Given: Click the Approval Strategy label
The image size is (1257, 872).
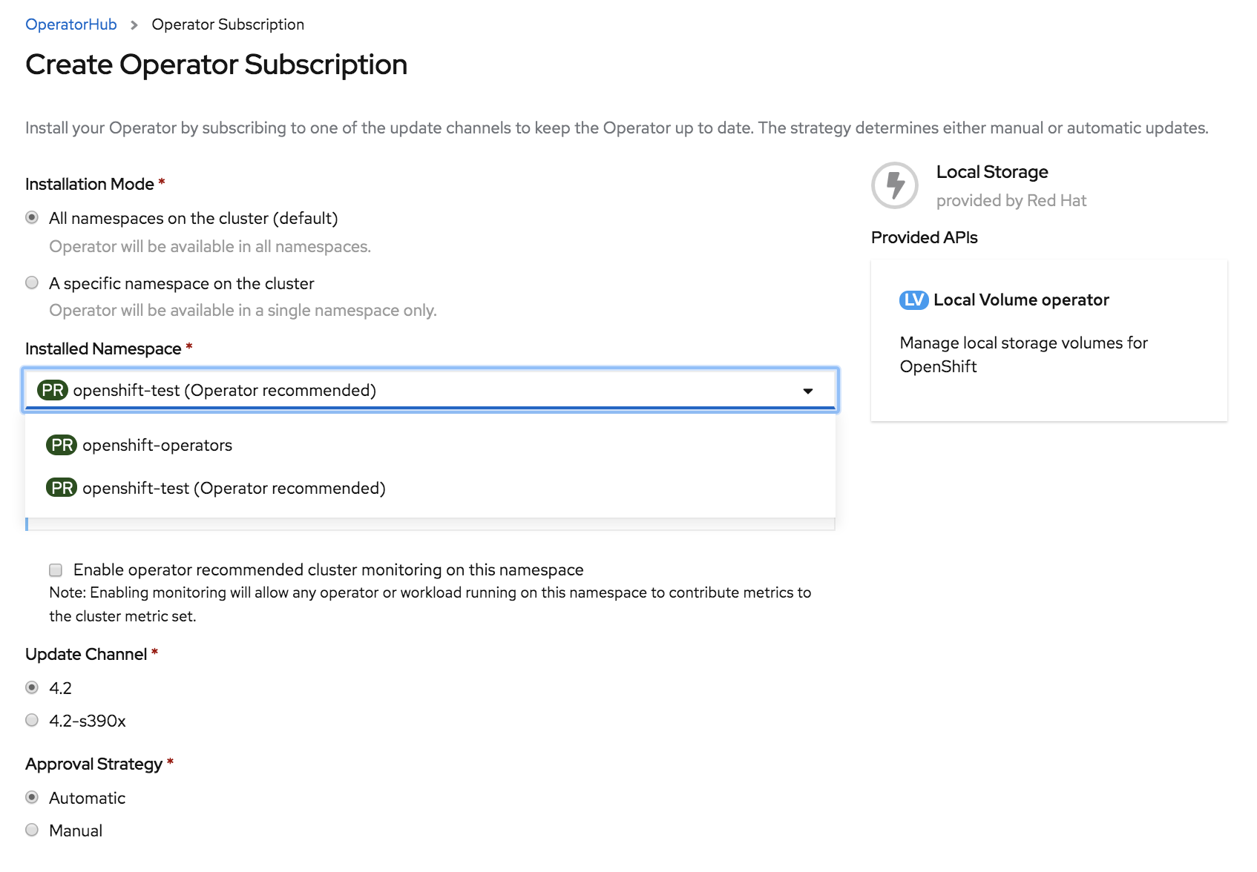Looking at the screenshot, I should point(93,764).
